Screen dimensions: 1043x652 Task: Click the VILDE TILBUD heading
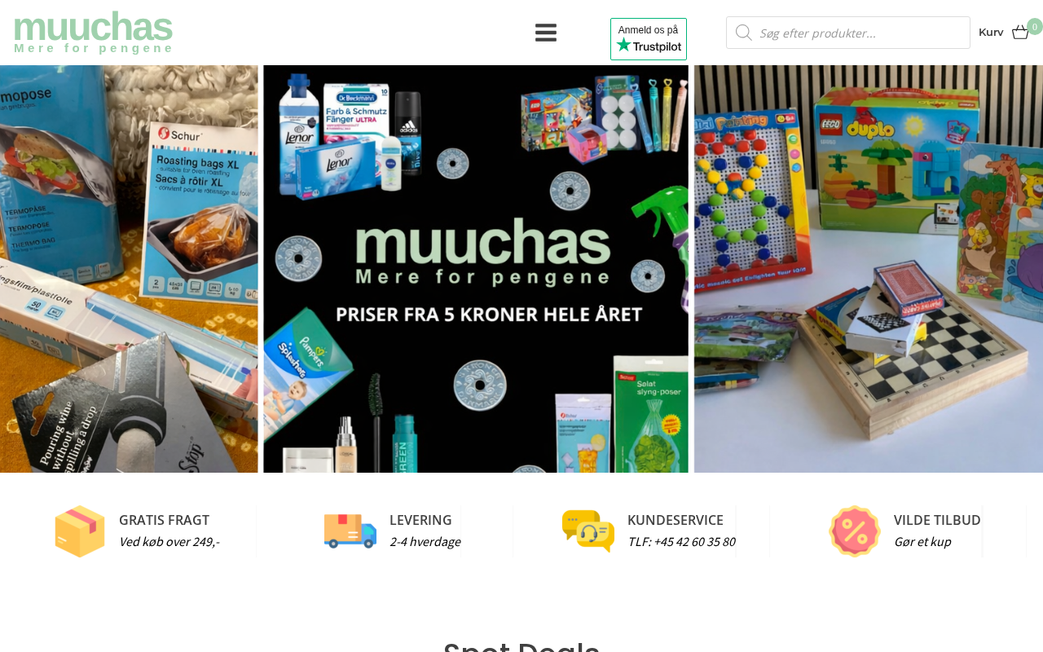tap(937, 520)
